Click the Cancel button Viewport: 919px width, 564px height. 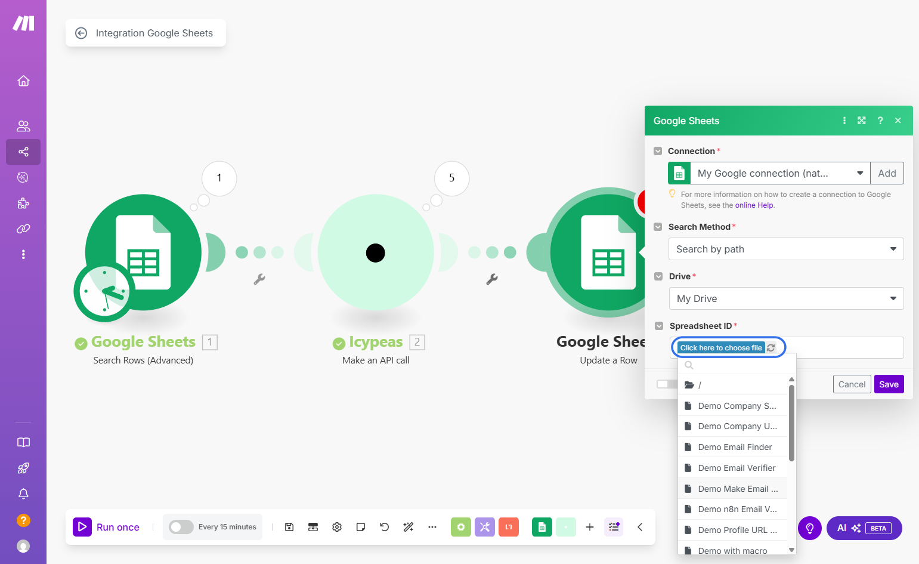point(852,384)
